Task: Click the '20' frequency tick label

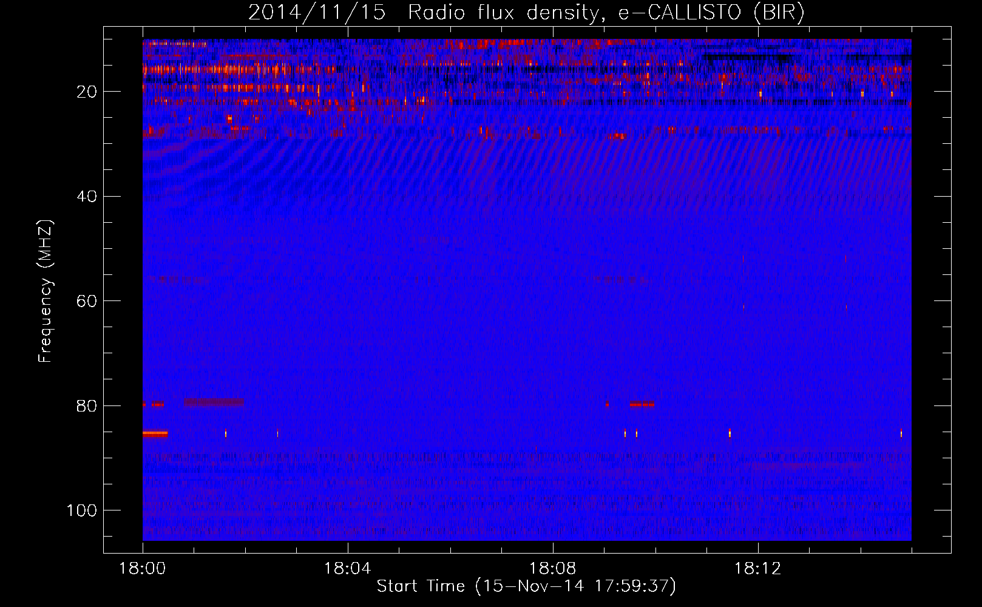Action: point(87,92)
